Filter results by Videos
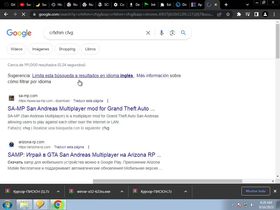 [16, 49]
